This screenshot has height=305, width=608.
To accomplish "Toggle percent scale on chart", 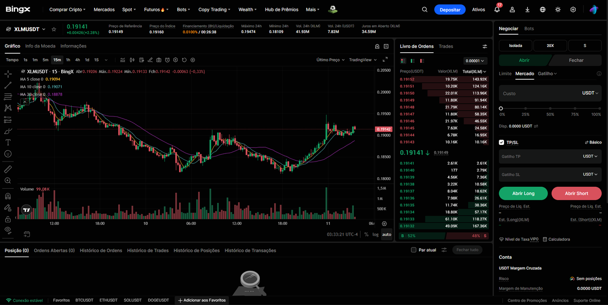I will [366, 234].
